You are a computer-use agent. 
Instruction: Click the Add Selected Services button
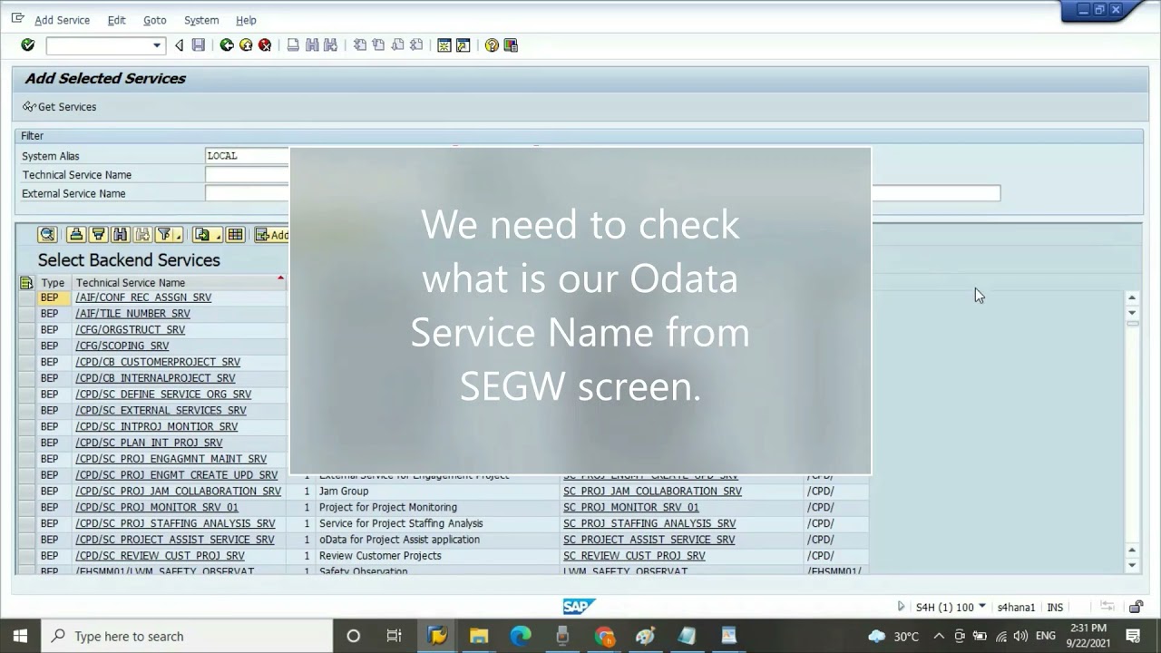(x=271, y=235)
